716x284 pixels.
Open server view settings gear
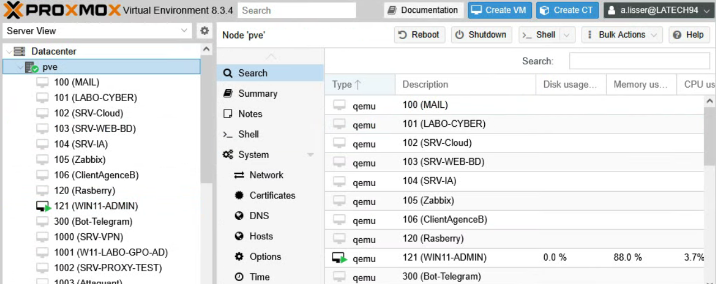click(205, 31)
